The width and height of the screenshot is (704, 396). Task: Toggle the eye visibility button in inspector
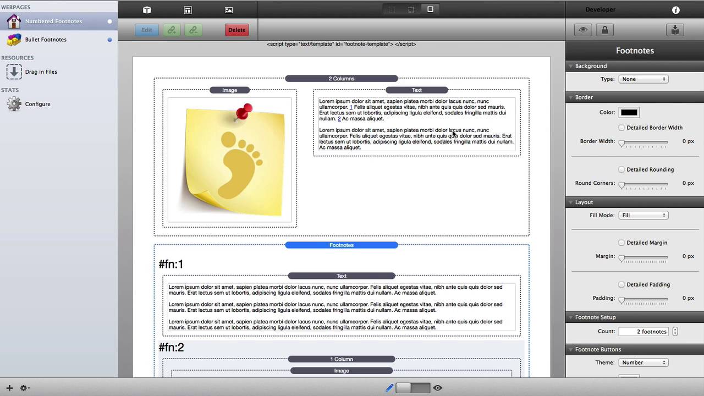[x=583, y=30]
